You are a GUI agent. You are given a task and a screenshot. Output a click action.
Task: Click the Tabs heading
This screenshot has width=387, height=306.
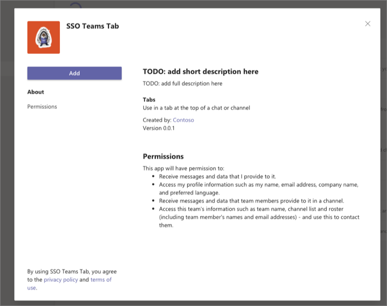tap(149, 100)
